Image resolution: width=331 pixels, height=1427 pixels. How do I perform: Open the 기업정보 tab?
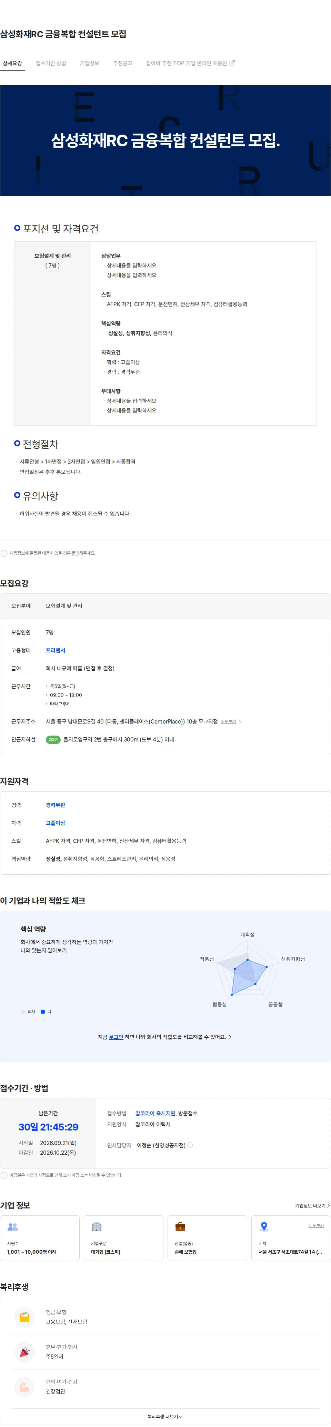point(89,63)
